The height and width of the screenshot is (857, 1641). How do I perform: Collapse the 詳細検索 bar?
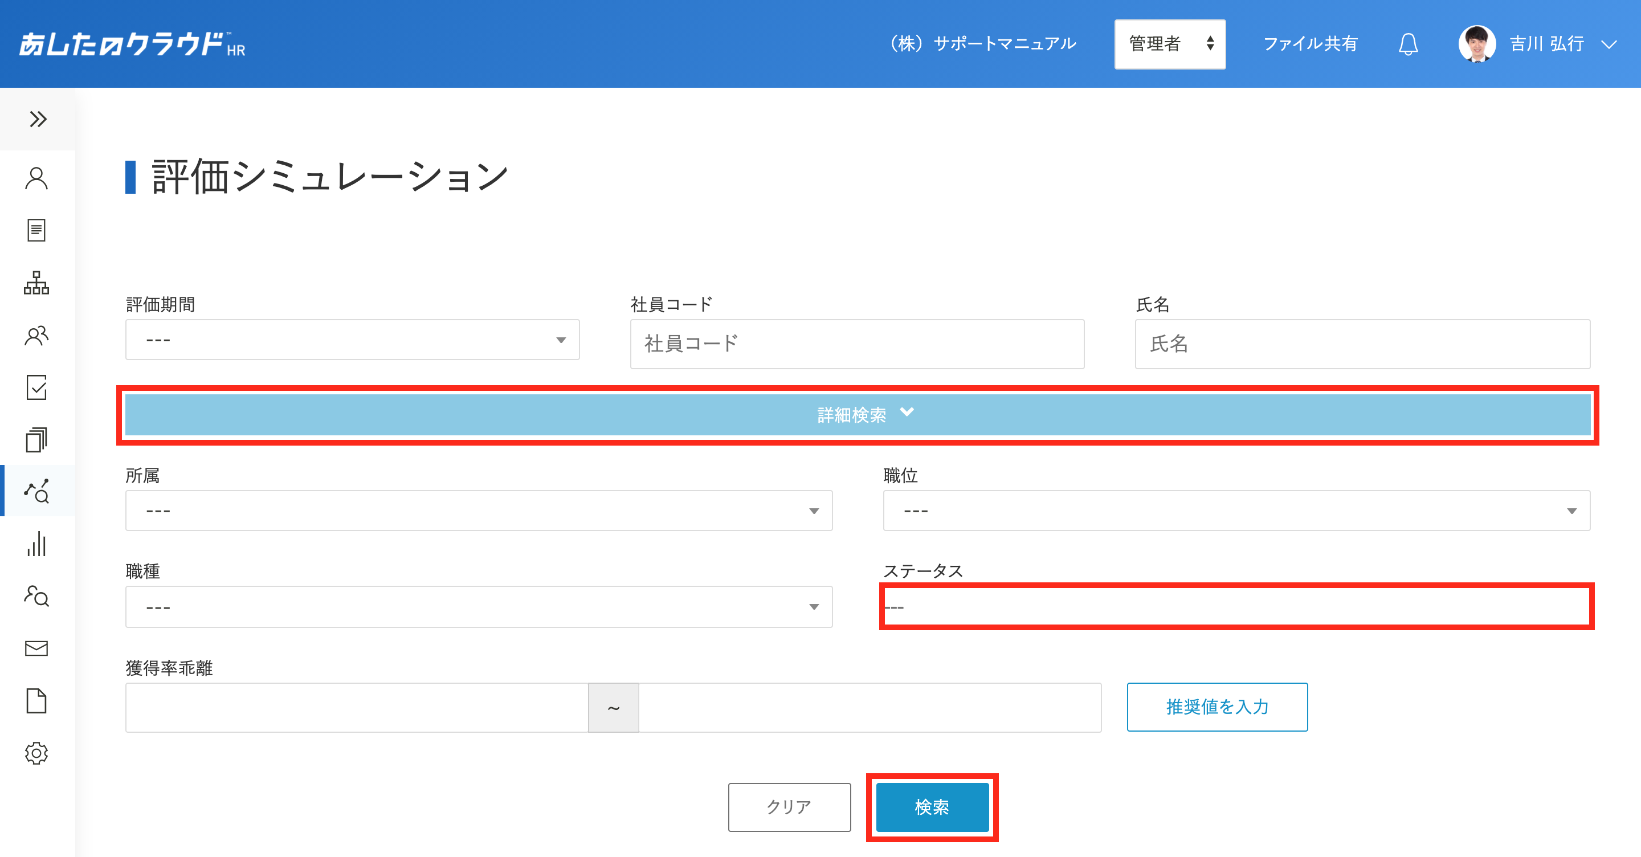pyautogui.click(x=858, y=415)
